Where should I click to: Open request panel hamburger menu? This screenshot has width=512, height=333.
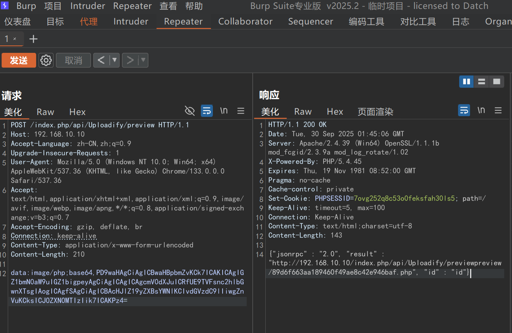point(241,111)
